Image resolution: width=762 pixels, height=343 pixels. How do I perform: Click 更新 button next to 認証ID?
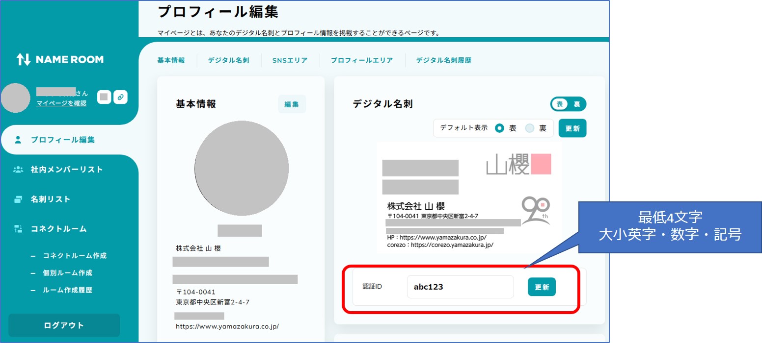(542, 287)
